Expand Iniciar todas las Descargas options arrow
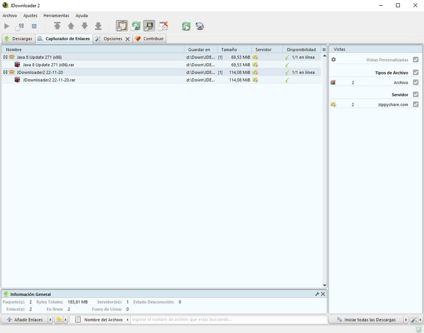The height and width of the screenshot is (333, 424). click(x=406, y=320)
